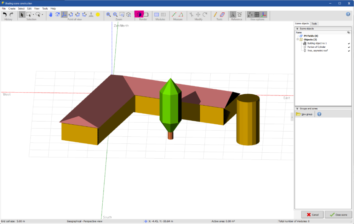Select the hand pan tool
Screen dimensions: 354x224
pos(51,14)
